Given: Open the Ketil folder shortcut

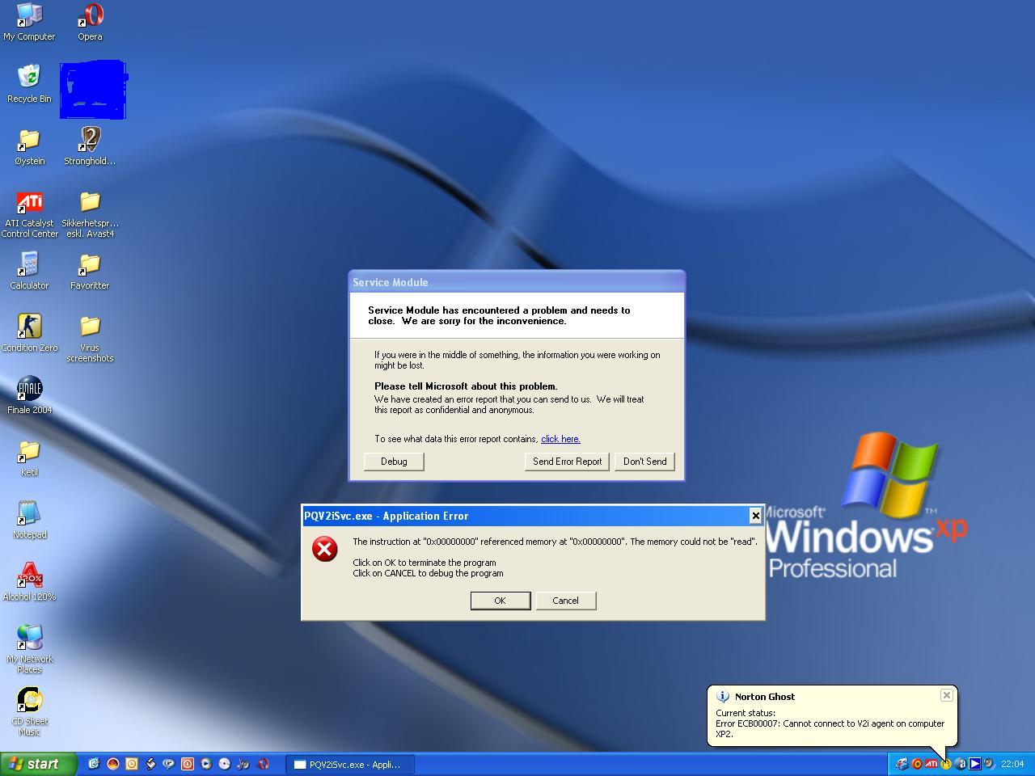Looking at the screenshot, I should click(29, 458).
